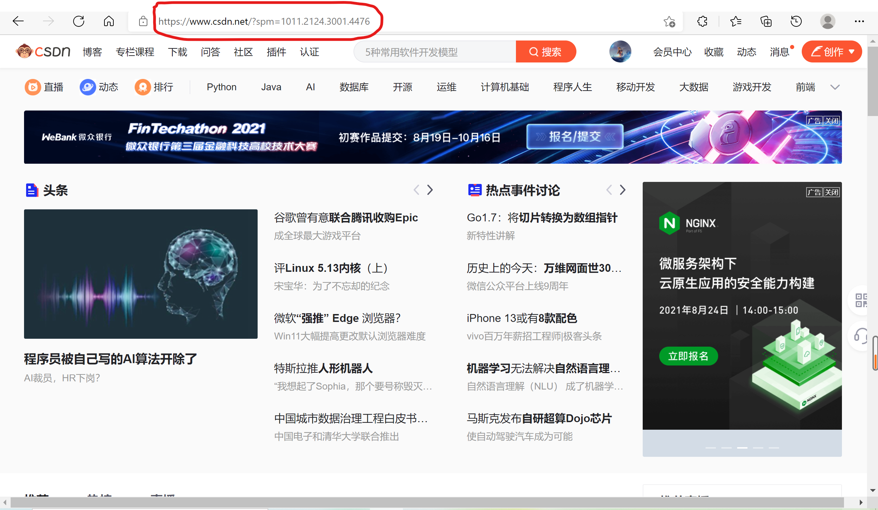The image size is (878, 510).
Task: Click the 动态 planet icon in category bar
Action: 88,87
